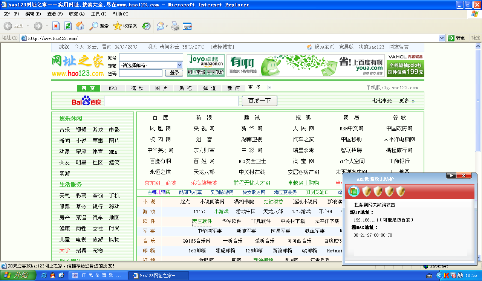
Task: Click the home icon next to 设为主页
Action: click(x=309, y=47)
